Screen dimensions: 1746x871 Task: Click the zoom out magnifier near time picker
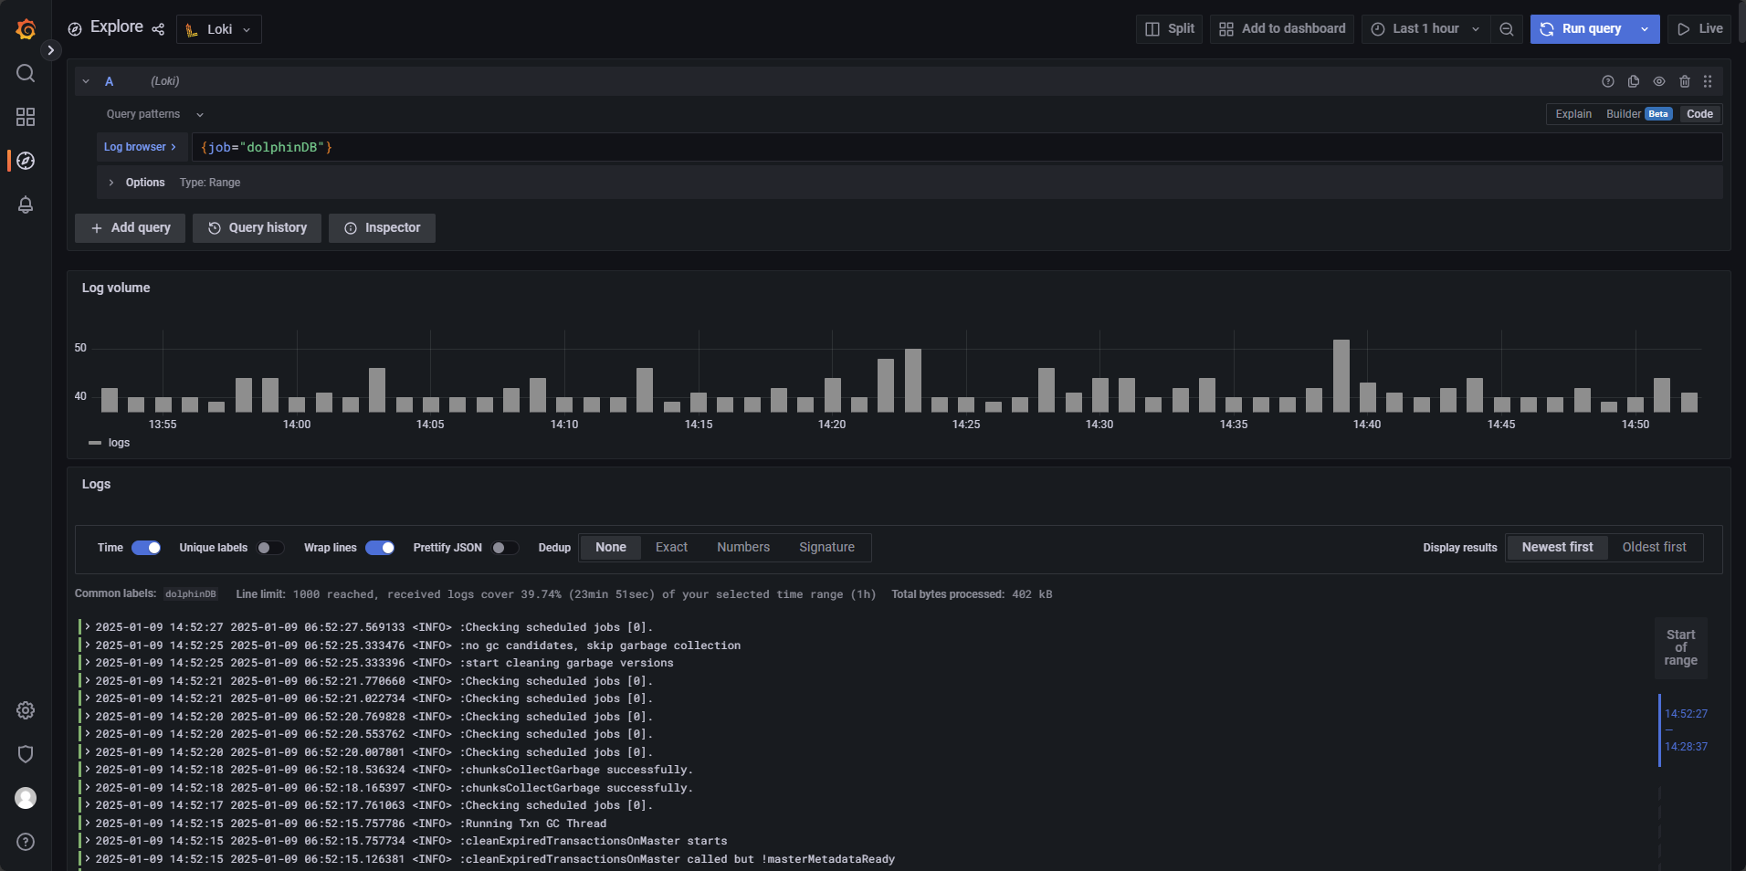[x=1506, y=28]
